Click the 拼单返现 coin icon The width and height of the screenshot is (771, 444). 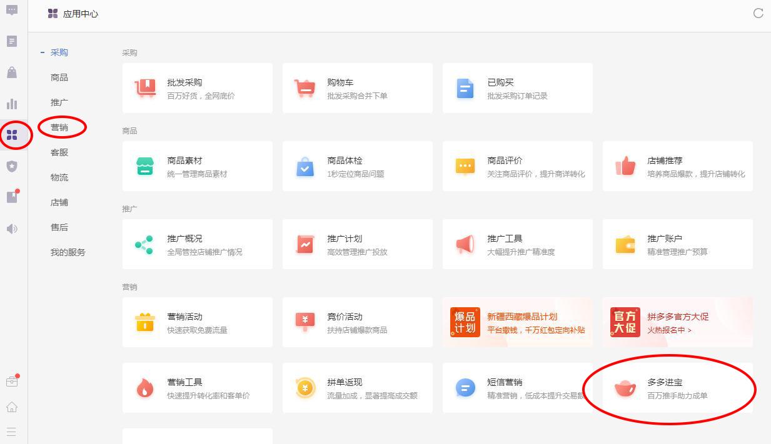click(x=305, y=388)
